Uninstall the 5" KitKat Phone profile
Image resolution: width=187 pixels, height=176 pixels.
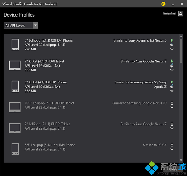tap(172, 87)
